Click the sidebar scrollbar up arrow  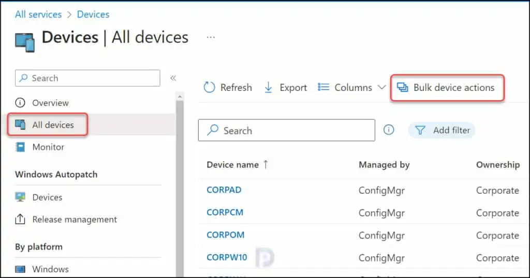180,97
